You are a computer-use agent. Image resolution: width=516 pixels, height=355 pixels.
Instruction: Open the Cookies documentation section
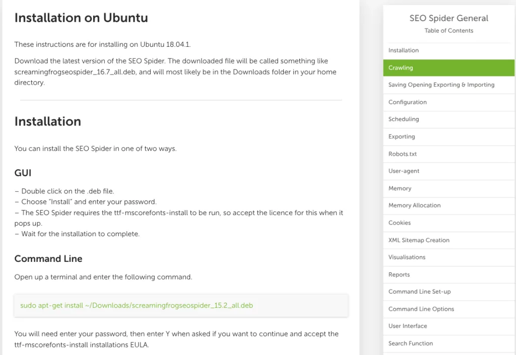pyautogui.click(x=399, y=223)
